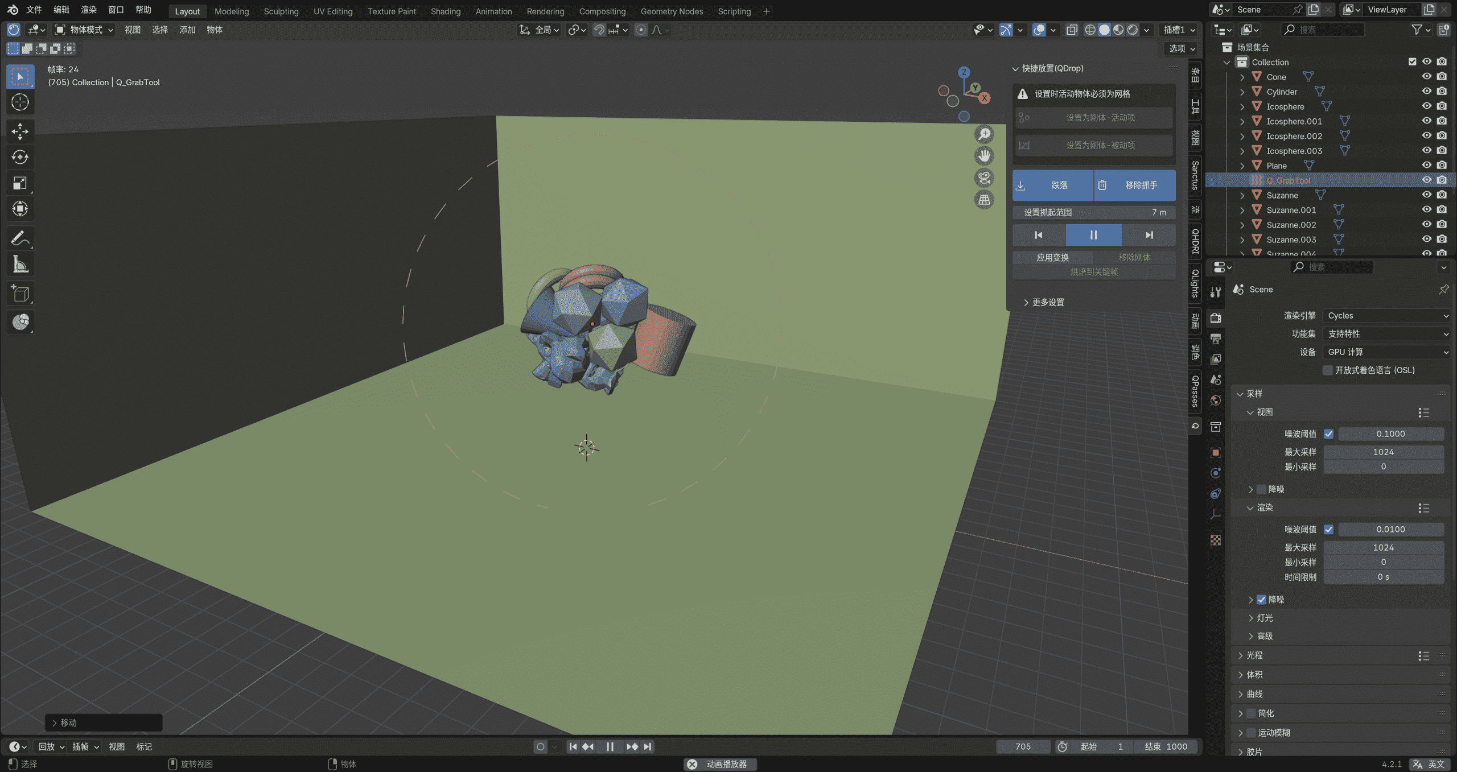The width and height of the screenshot is (1457, 772).
Task: Click the viewport zoom magnifier icon
Action: 984,134
